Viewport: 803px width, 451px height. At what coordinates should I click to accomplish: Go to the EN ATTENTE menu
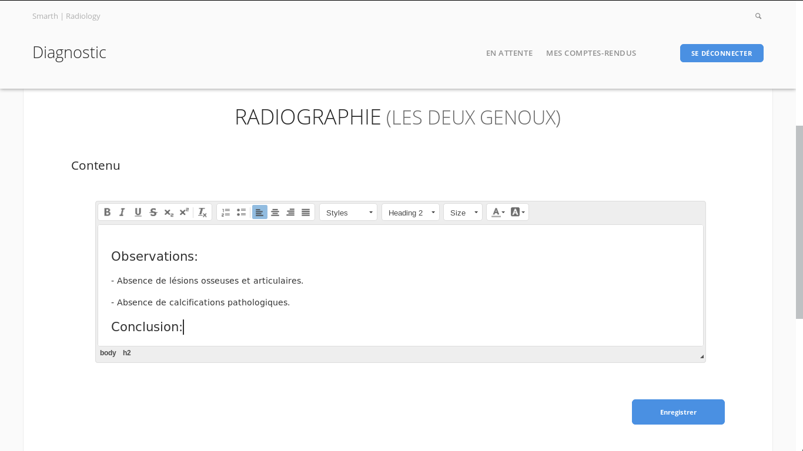coord(509,53)
